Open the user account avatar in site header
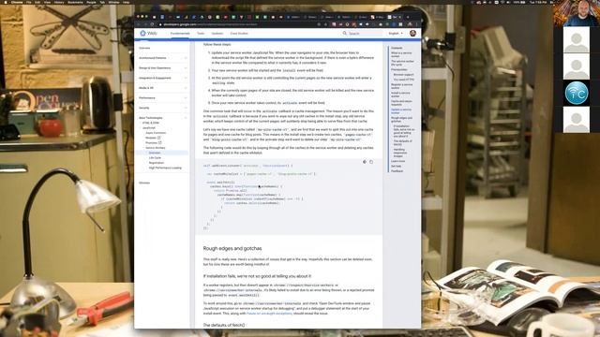This screenshot has height=337, width=600. pos(412,34)
